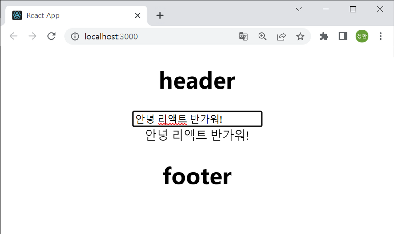This screenshot has height=234, width=394.
Task: Open the 정환 profile avatar
Action: 362,36
